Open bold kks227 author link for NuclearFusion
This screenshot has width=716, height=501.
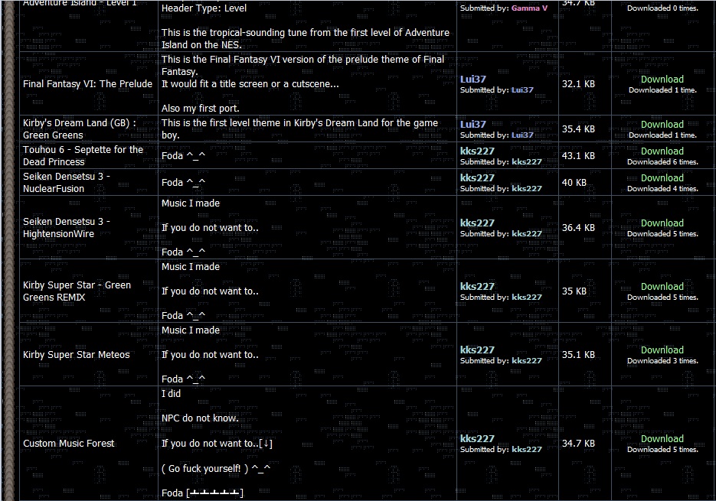coord(477,178)
